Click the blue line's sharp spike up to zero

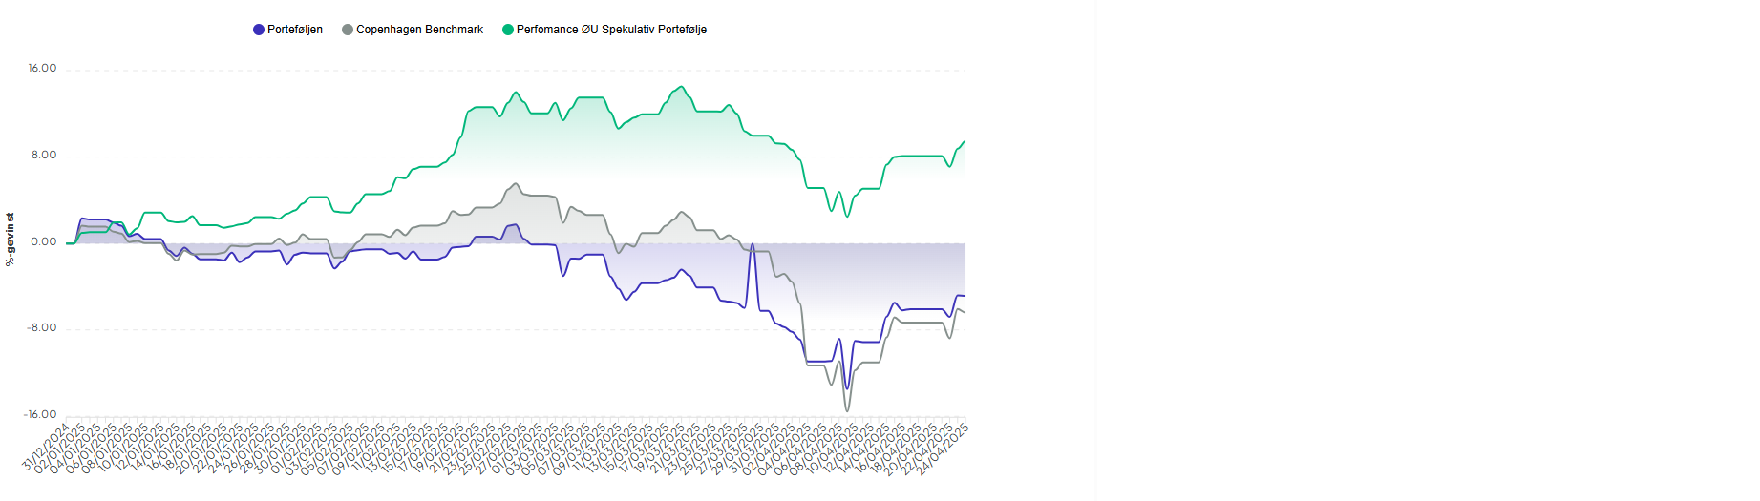(x=753, y=244)
